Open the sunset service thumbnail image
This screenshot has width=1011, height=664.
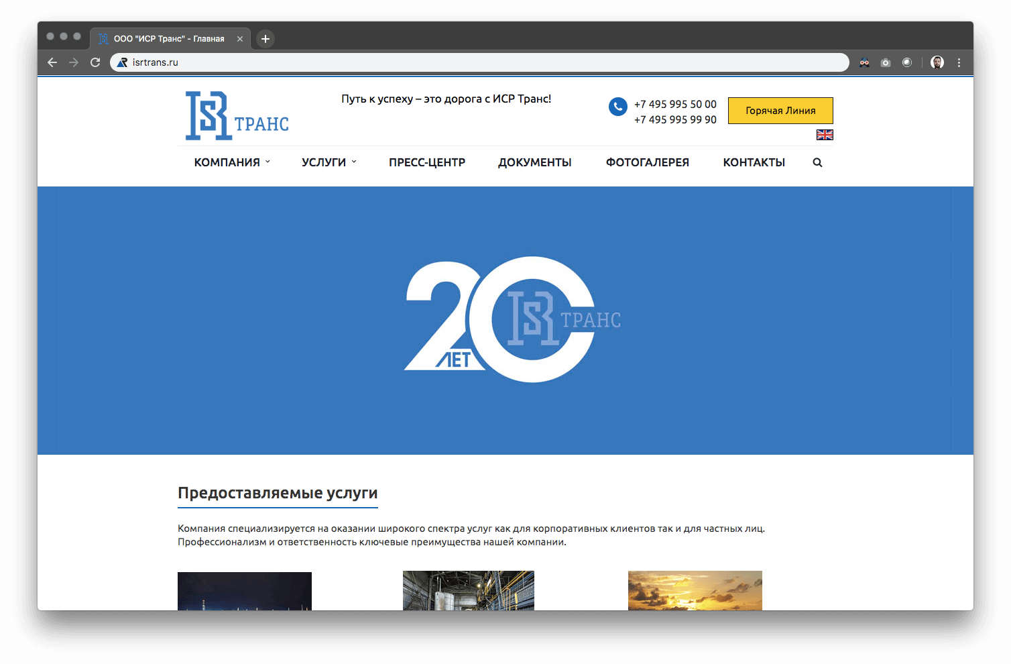(695, 590)
